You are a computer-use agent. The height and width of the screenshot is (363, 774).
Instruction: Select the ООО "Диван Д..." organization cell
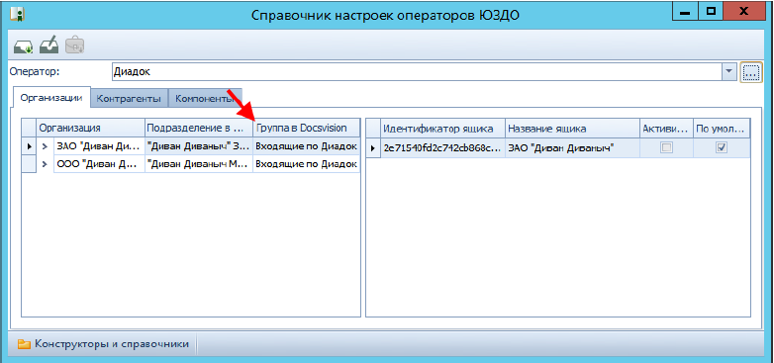(99, 164)
